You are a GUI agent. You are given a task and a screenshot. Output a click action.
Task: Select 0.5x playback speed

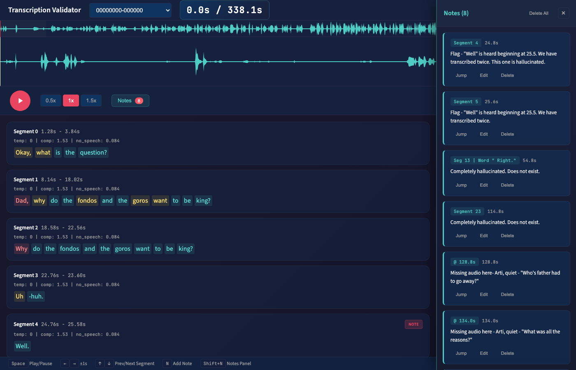(x=51, y=100)
